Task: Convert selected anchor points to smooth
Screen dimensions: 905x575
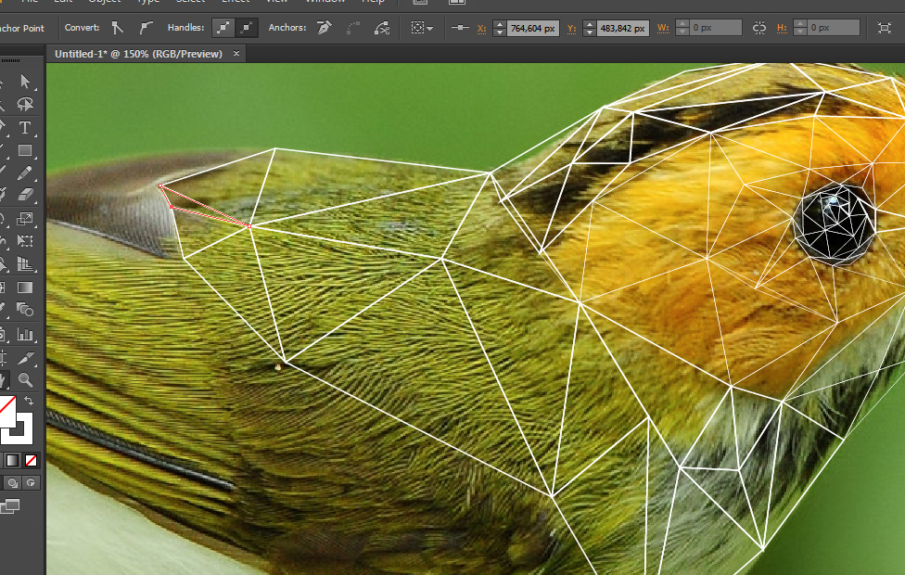Action: click(146, 28)
